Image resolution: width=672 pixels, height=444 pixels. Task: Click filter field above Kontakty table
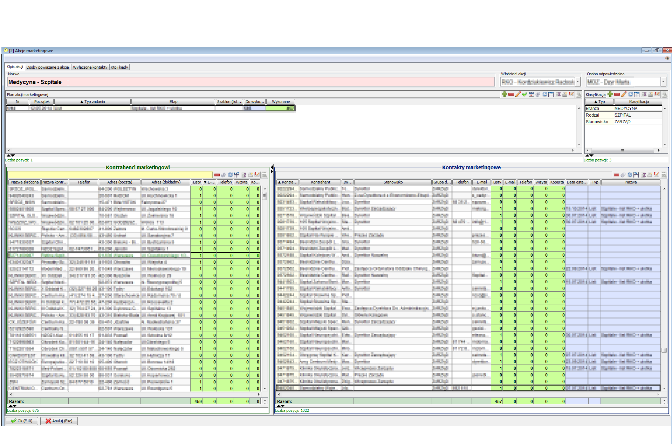tap(444, 175)
